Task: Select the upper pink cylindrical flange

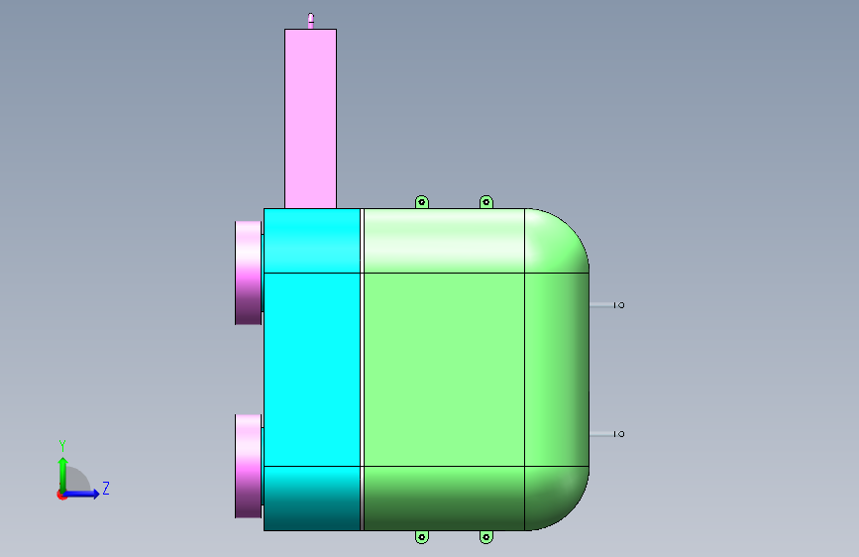Action: pyautogui.click(x=248, y=273)
